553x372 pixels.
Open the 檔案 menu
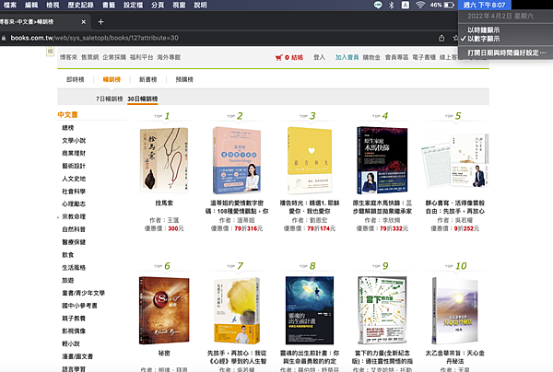pyautogui.click(x=10, y=5)
